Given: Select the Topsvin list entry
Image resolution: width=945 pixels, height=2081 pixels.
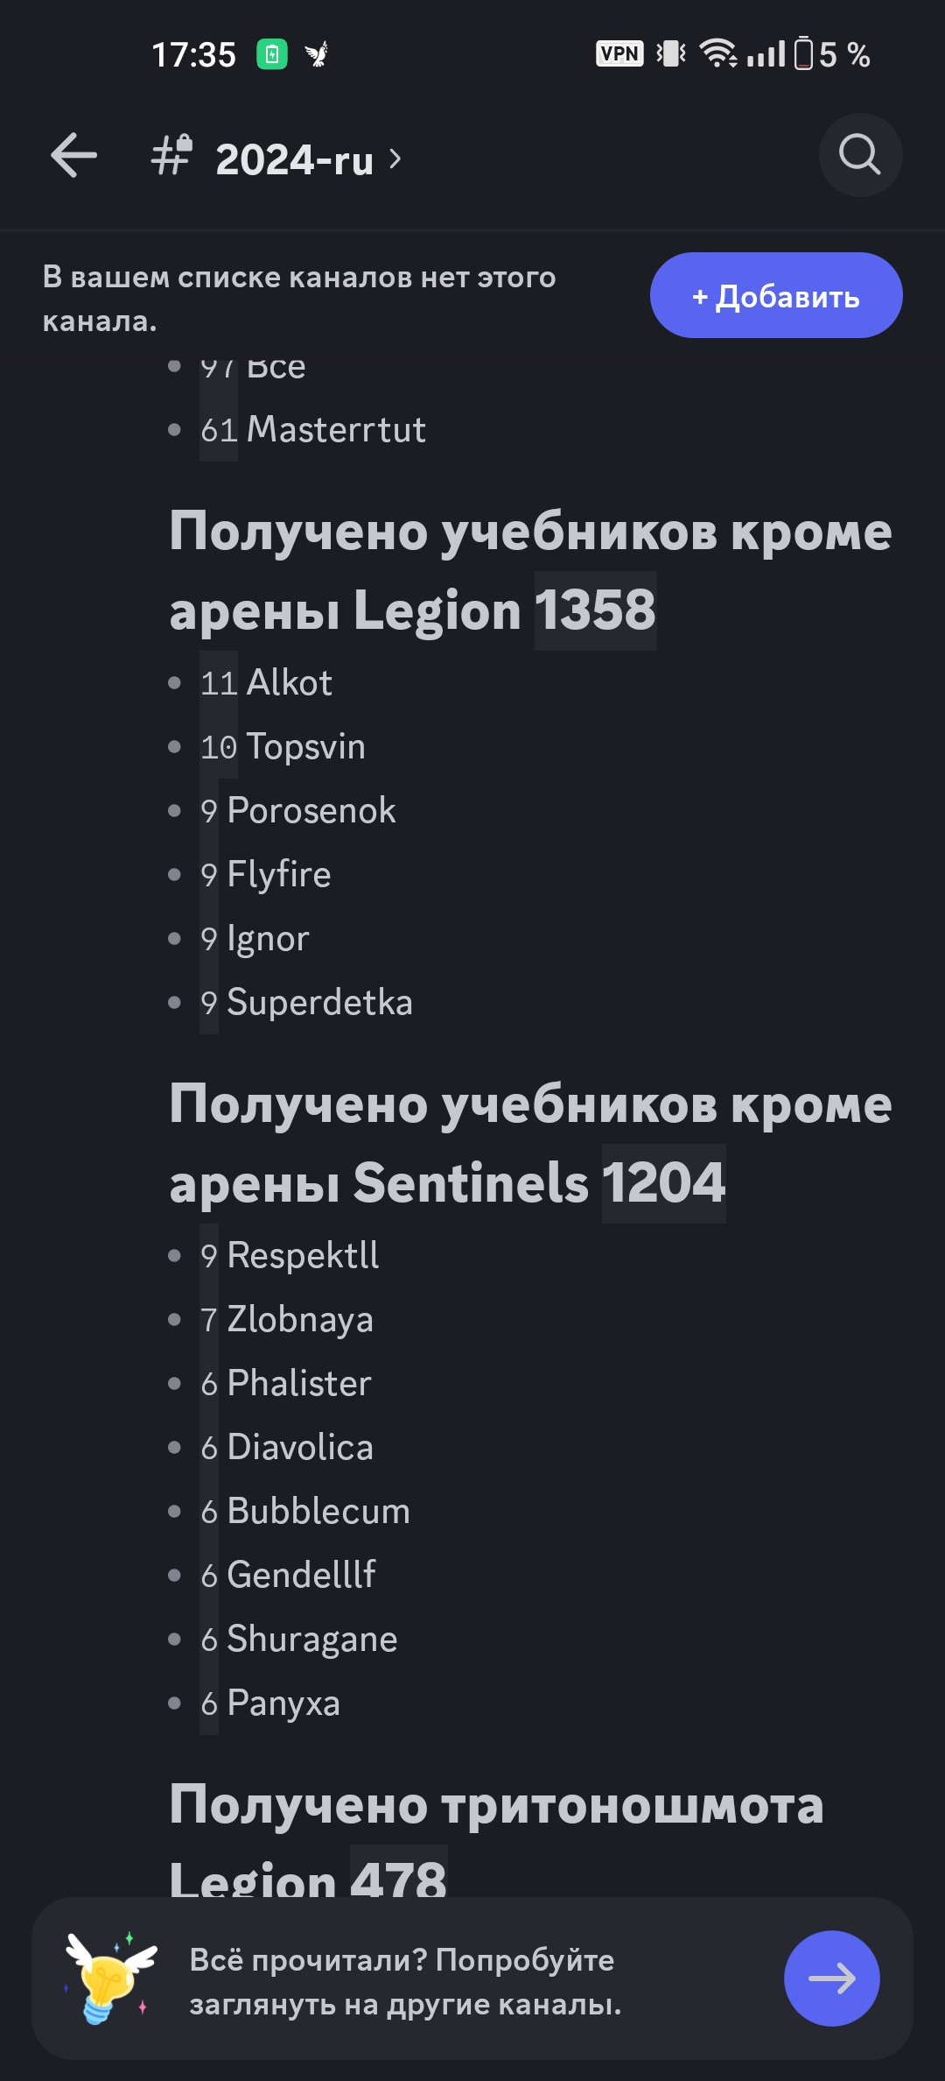Looking at the screenshot, I should click(305, 746).
